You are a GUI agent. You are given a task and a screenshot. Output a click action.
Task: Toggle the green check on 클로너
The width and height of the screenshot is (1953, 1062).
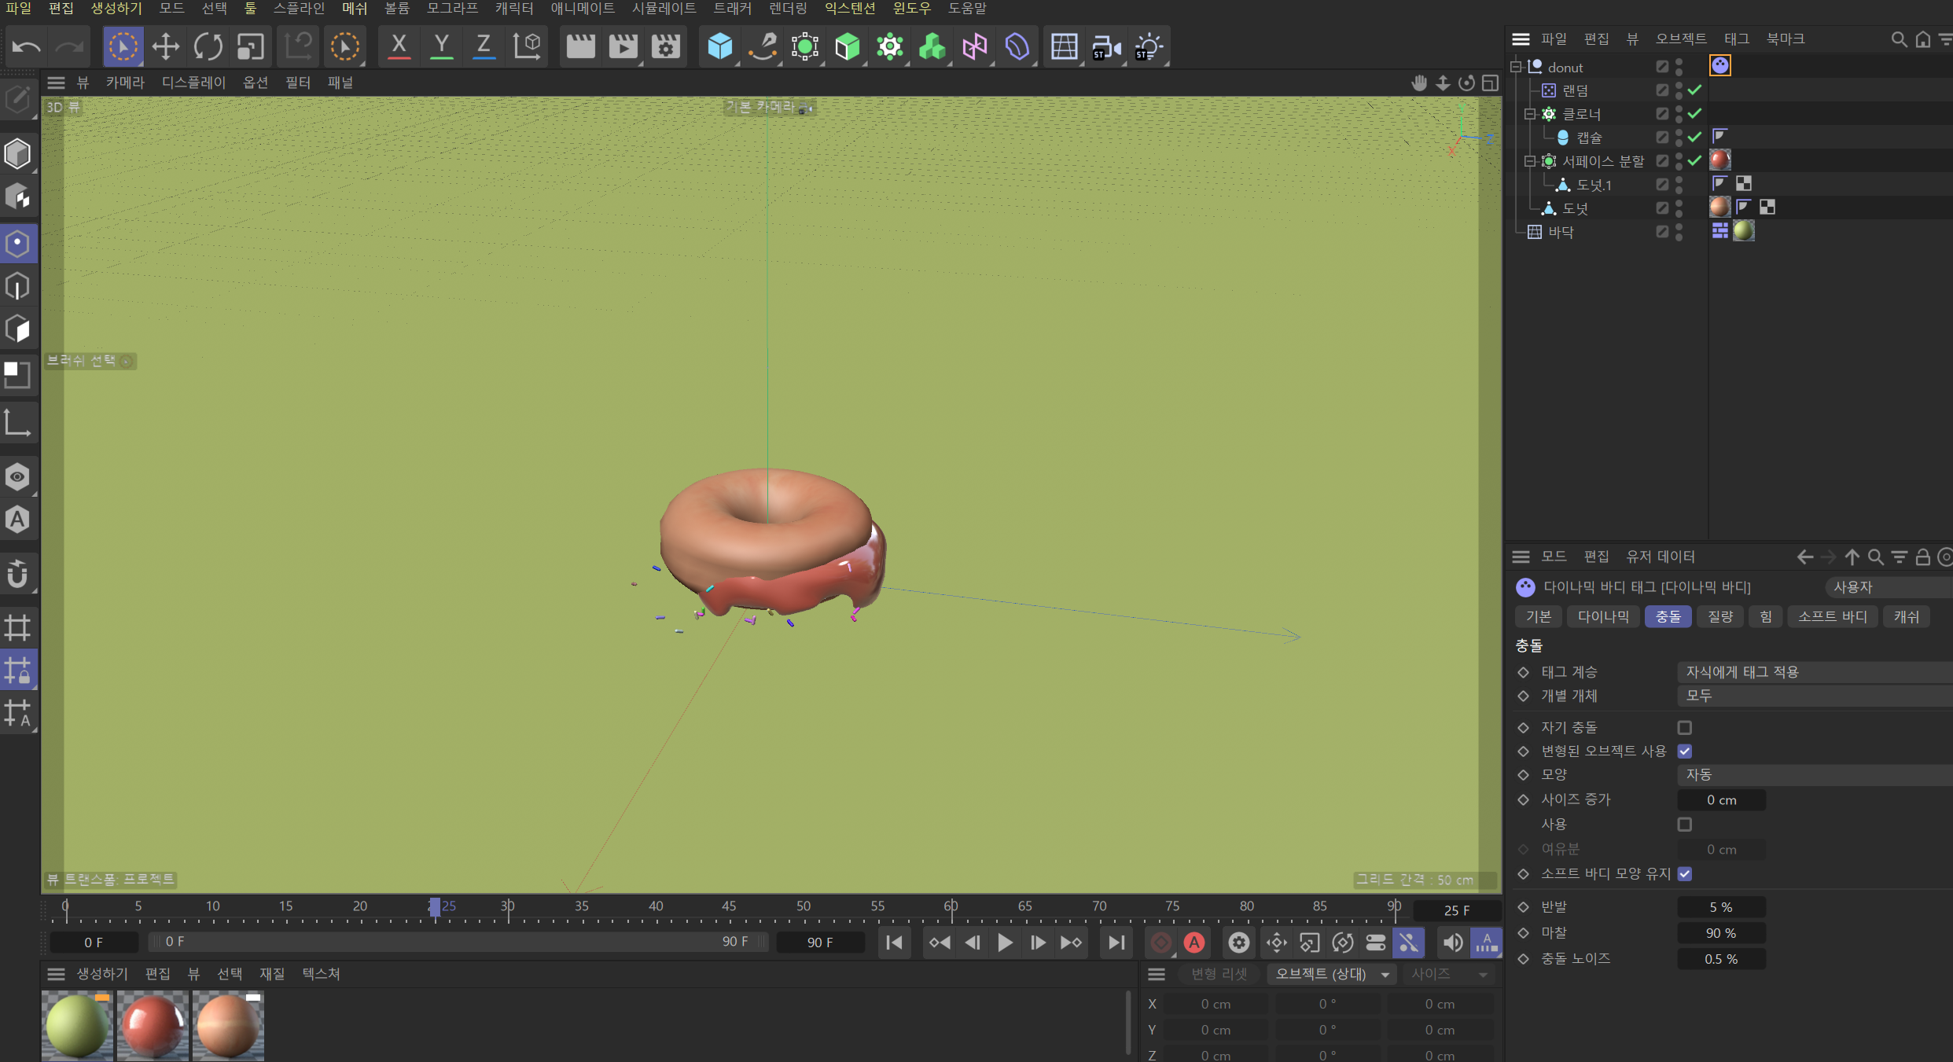[1694, 113]
